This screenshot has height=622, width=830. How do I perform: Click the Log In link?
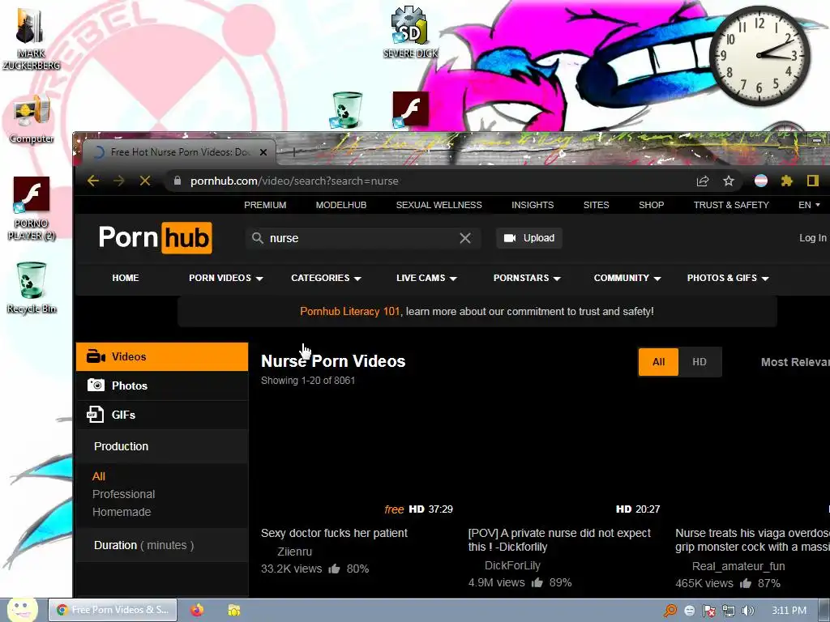pos(812,238)
